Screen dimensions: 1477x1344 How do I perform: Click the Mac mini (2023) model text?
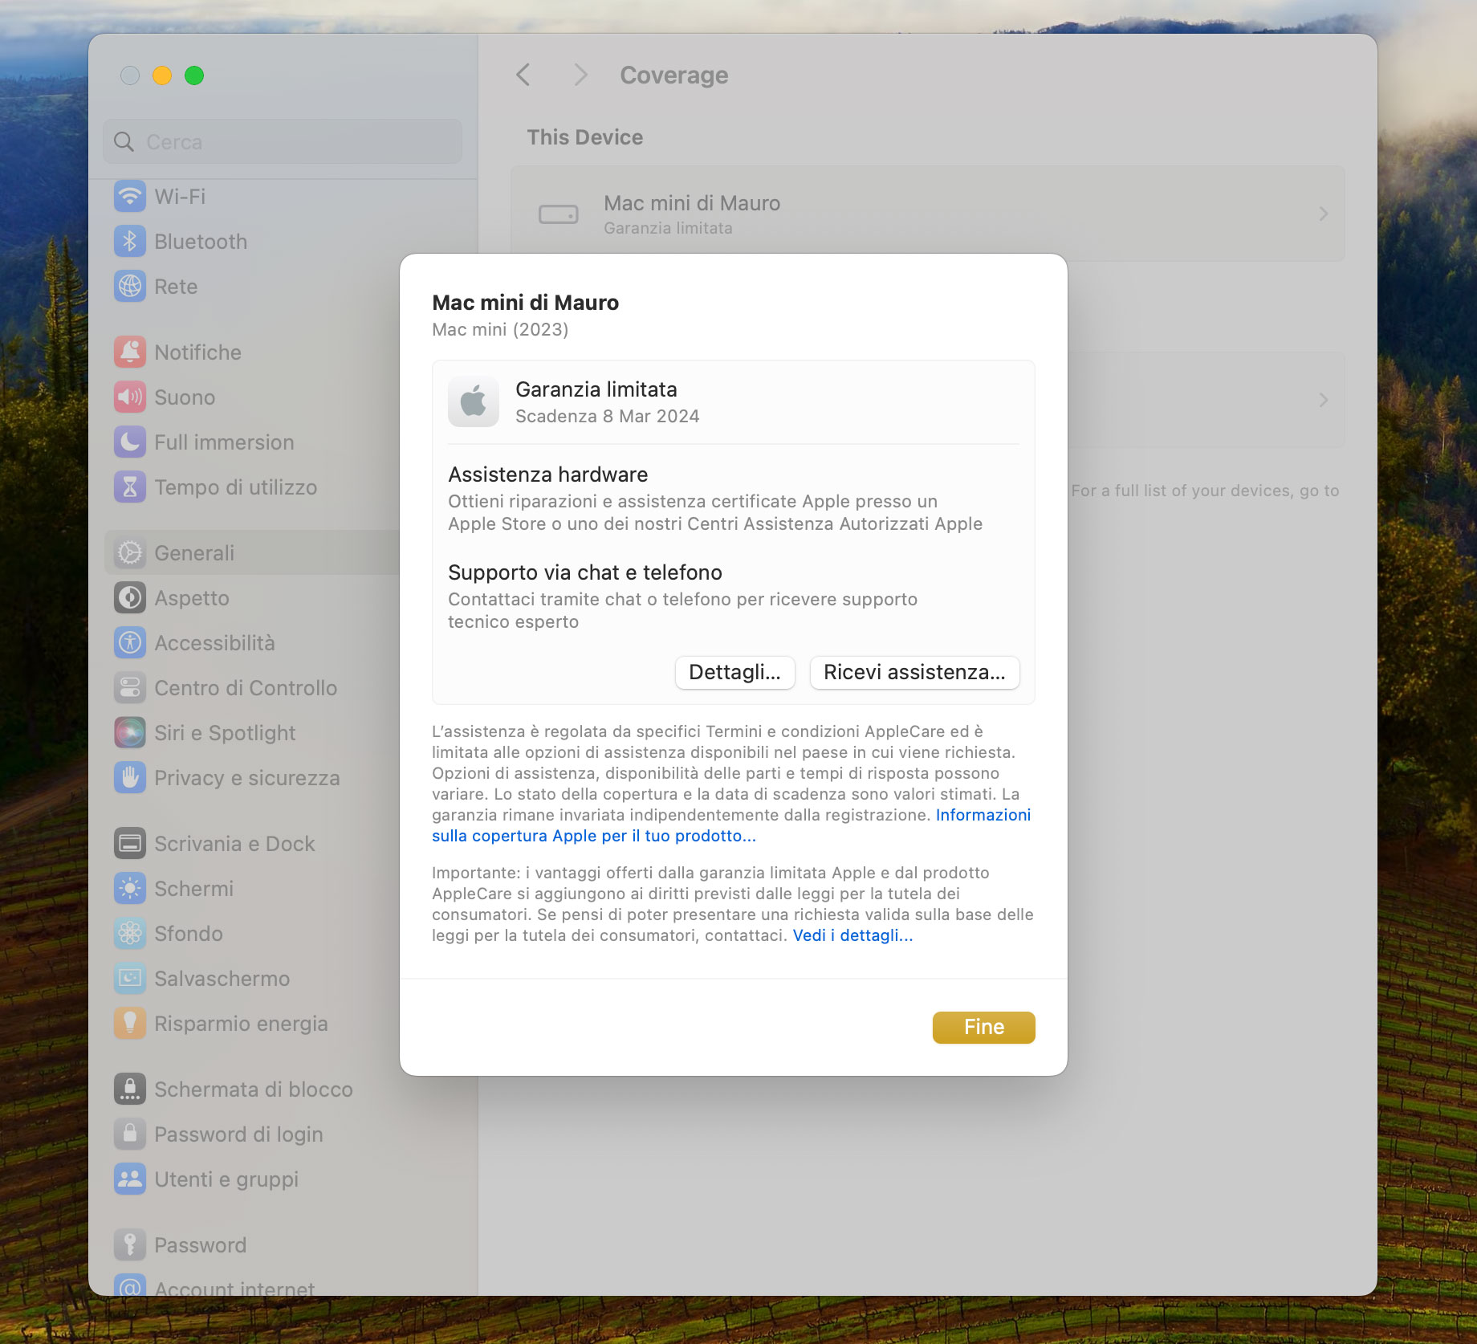pos(500,329)
